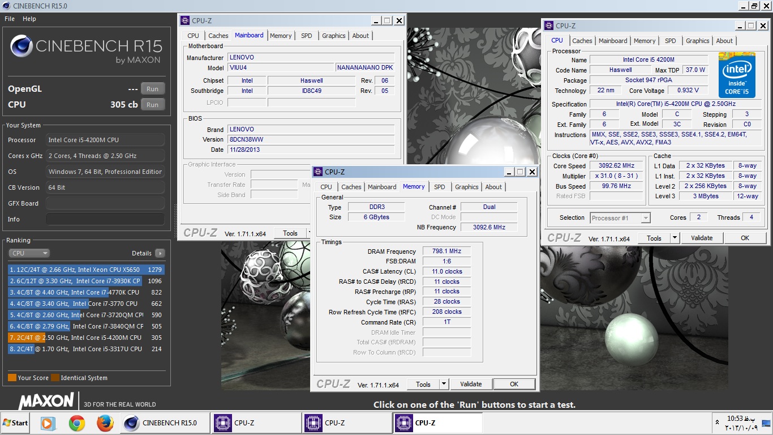The height and width of the screenshot is (435, 773).
Task: Open Tools dropdown arrow in CPU window
Action: tap(675, 238)
